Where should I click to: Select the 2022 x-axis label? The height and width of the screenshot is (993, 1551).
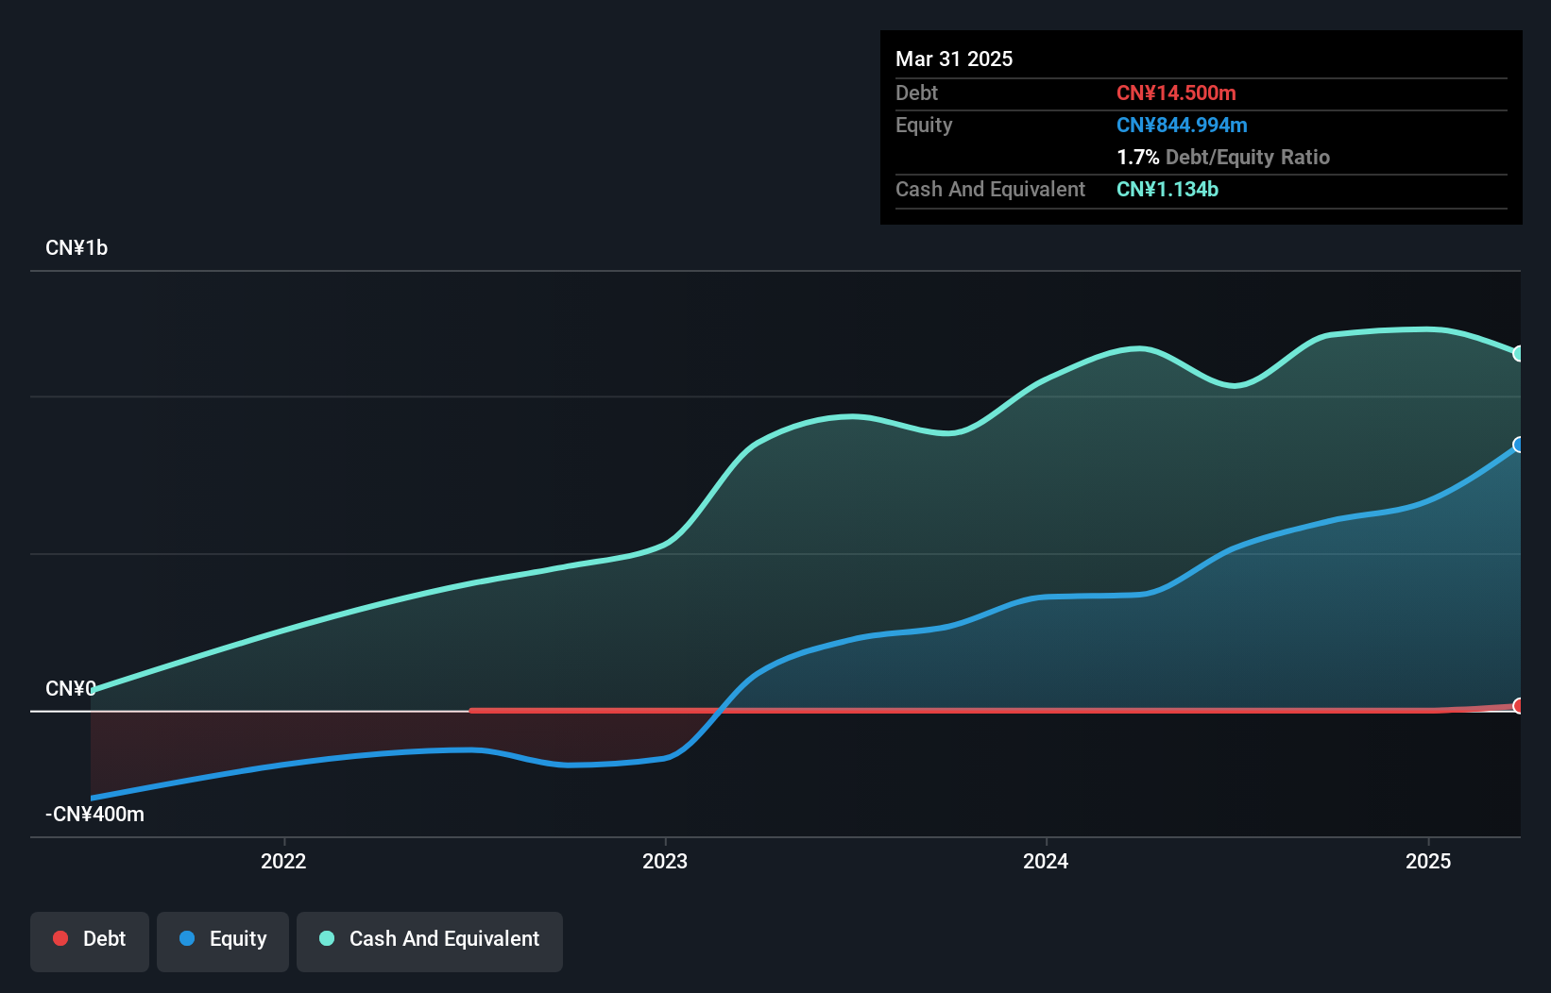pyautogui.click(x=283, y=861)
